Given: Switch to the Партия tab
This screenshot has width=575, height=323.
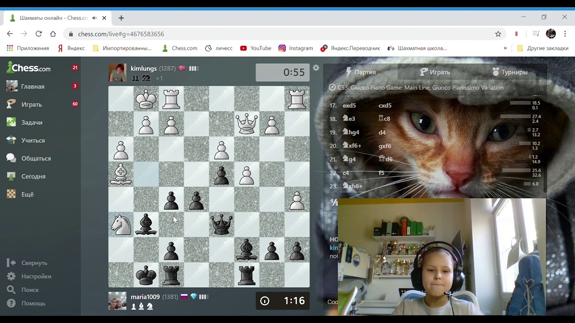Looking at the screenshot, I should pos(360,72).
